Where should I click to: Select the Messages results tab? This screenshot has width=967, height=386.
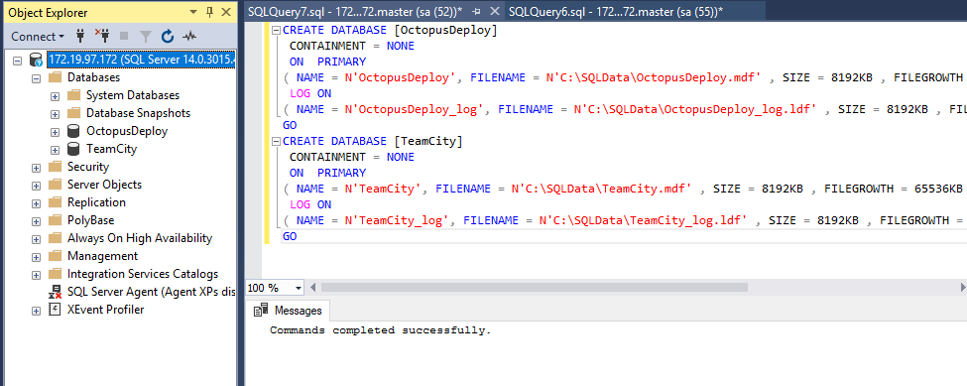pyautogui.click(x=290, y=311)
